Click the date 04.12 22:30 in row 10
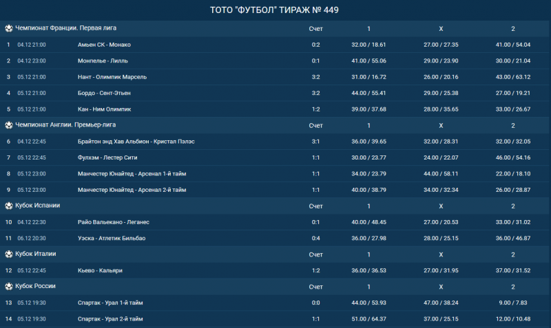The image size is (551, 328). pyautogui.click(x=32, y=222)
